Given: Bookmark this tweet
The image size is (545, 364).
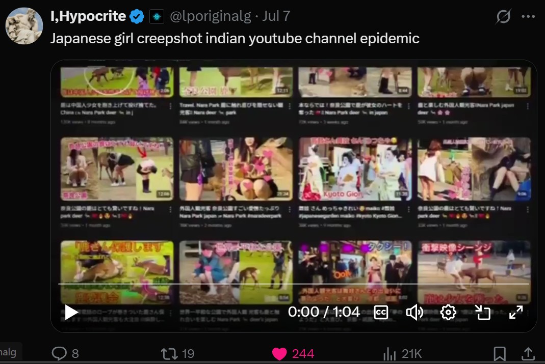Looking at the screenshot, I should (x=500, y=354).
